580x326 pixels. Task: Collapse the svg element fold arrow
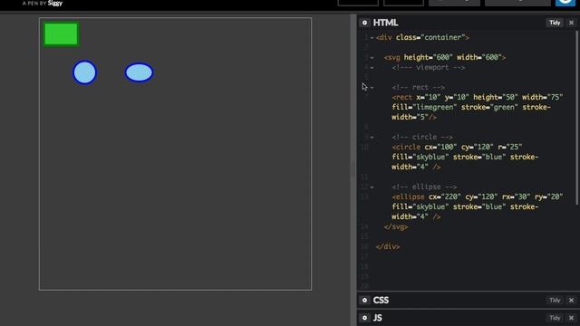click(x=372, y=58)
